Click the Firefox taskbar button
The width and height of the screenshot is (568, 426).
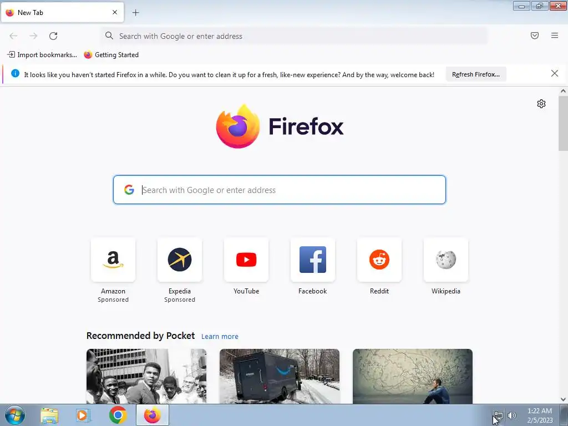pyautogui.click(x=152, y=415)
